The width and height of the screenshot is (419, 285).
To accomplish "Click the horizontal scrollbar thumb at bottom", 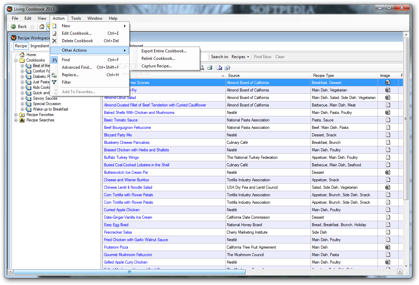I will coord(129,272).
